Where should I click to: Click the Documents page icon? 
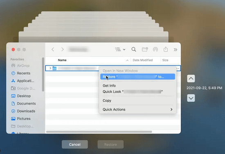pyautogui.click(x=13, y=104)
